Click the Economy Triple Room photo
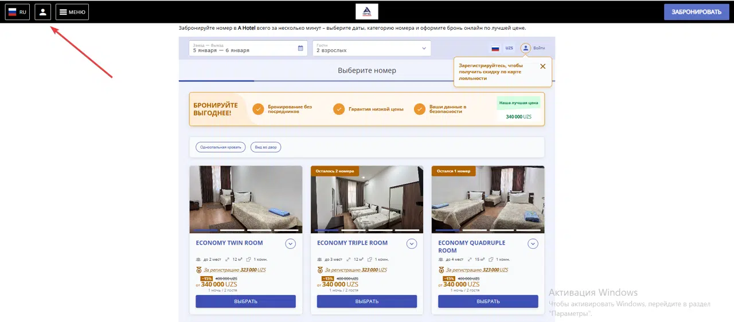This screenshot has height=322, width=734. pos(367,199)
